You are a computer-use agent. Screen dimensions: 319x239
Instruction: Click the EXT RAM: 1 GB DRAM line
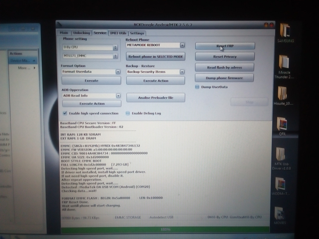coord(78,138)
